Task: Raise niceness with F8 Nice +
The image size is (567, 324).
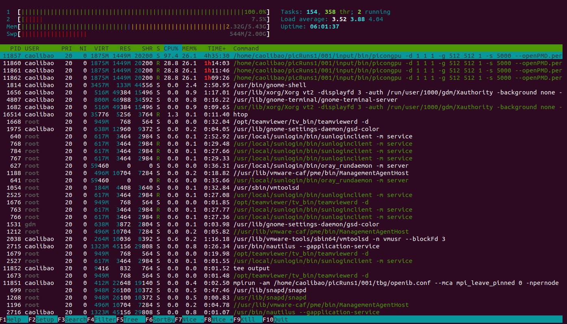Action: [218, 320]
